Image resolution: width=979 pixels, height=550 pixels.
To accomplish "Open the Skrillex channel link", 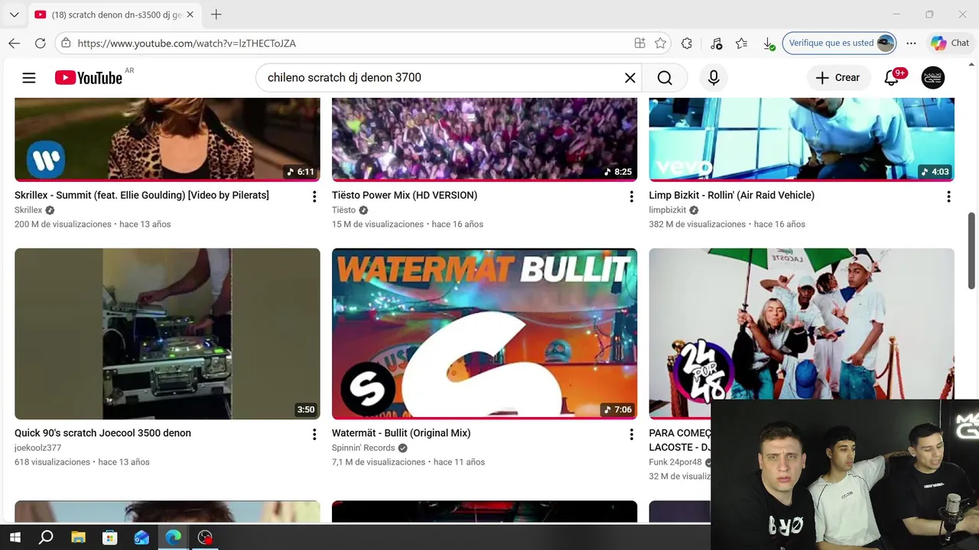I will (x=28, y=210).
